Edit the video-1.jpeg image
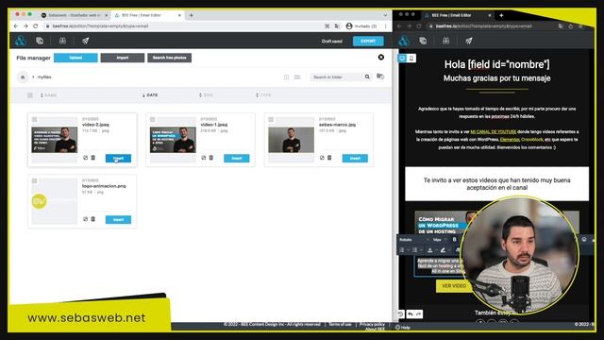The image size is (604, 340). [204, 158]
